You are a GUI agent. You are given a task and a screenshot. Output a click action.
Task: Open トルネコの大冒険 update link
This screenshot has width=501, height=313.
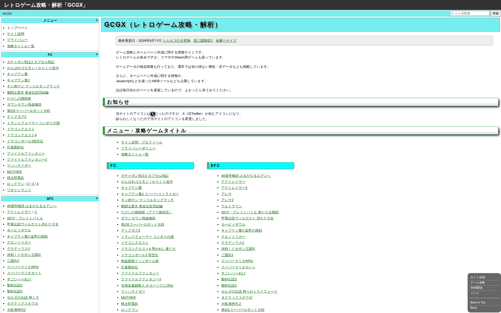pos(176,41)
